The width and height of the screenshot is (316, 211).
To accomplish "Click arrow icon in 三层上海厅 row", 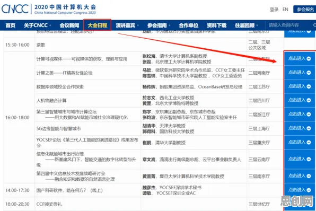I will [309, 128].
